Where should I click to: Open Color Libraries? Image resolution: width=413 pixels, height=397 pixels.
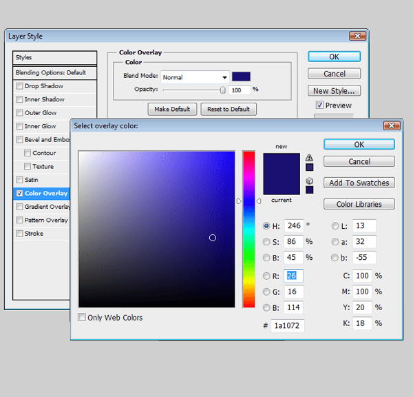(359, 204)
